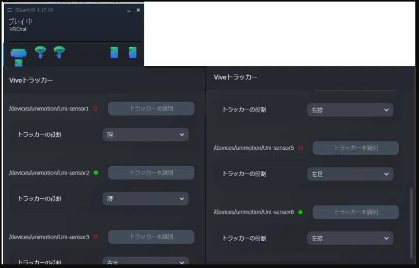This screenshot has width=419, height=268.
Task: Click the green status dot beside Uni-sensor2
Action: 96,172
